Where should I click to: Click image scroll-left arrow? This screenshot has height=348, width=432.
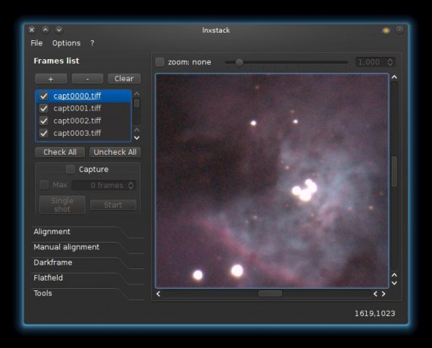(158, 294)
